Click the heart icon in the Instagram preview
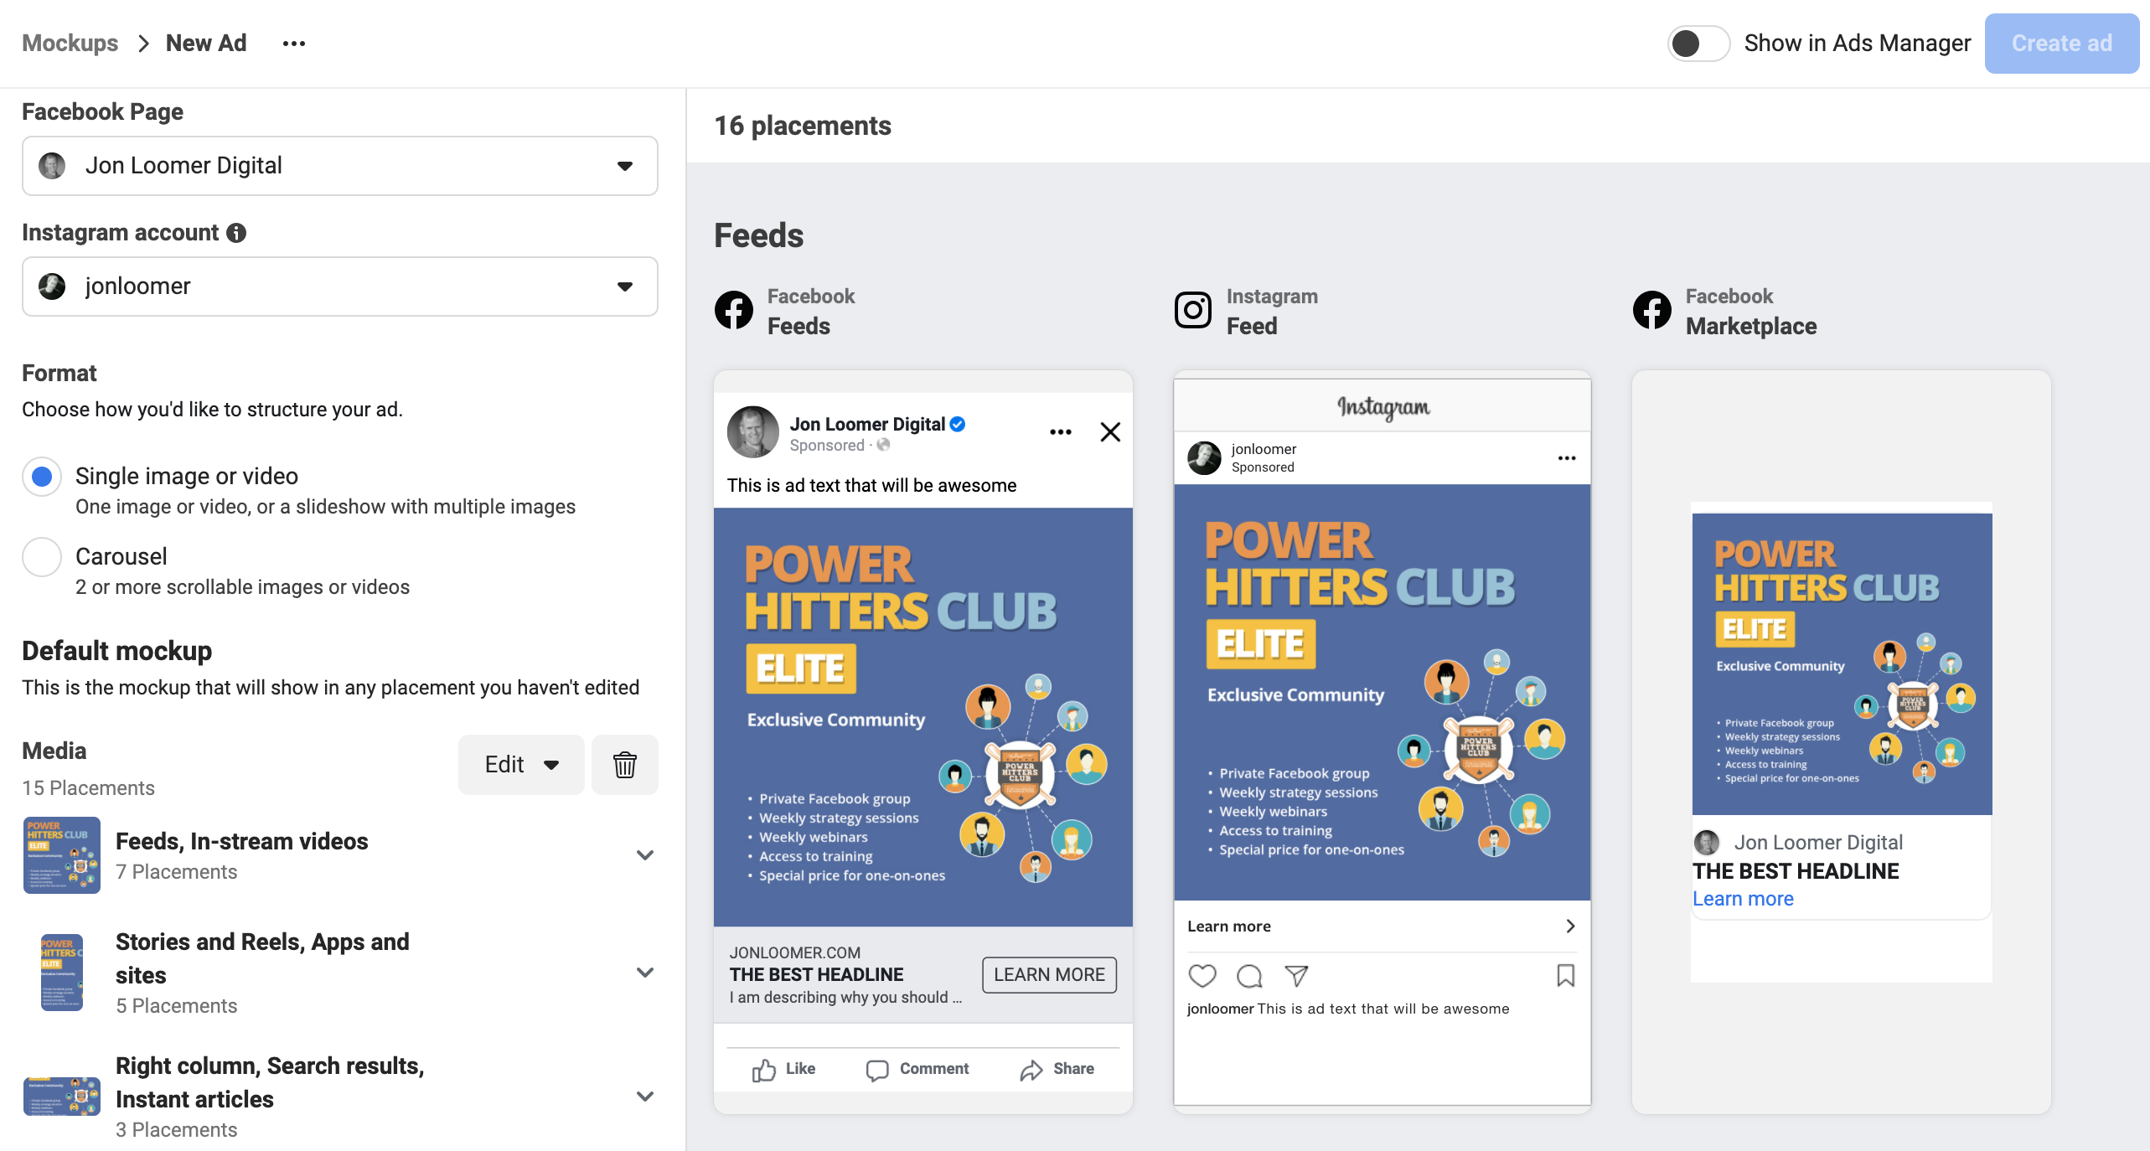This screenshot has width=2150, height=1151. tap(1202, 976)
